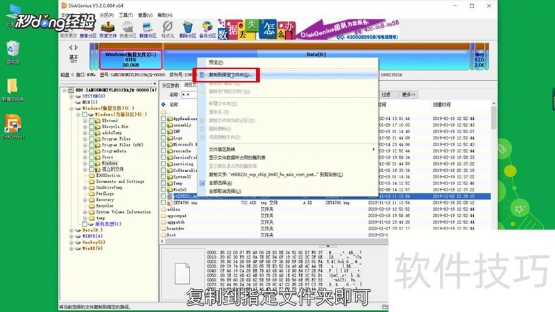Expand the Onekey(5) tree node
The image size is (555, 312).
click(71, 242)
